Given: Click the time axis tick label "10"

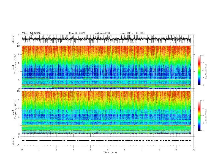Looking at the screenshot, I should coord(194,150).
